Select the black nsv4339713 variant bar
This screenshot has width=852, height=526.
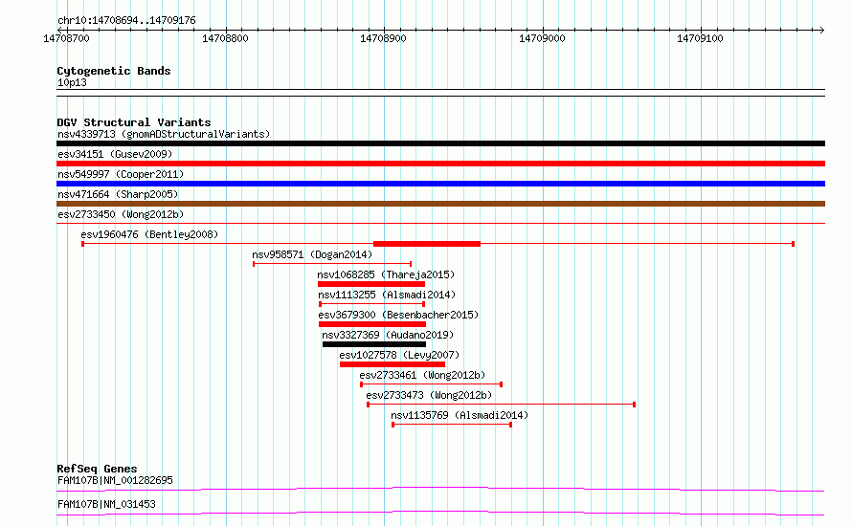(x=440, y=143)
